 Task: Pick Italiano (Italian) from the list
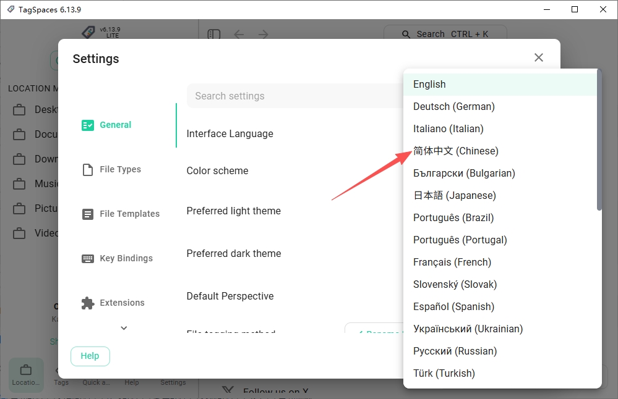tap(500, 128)
